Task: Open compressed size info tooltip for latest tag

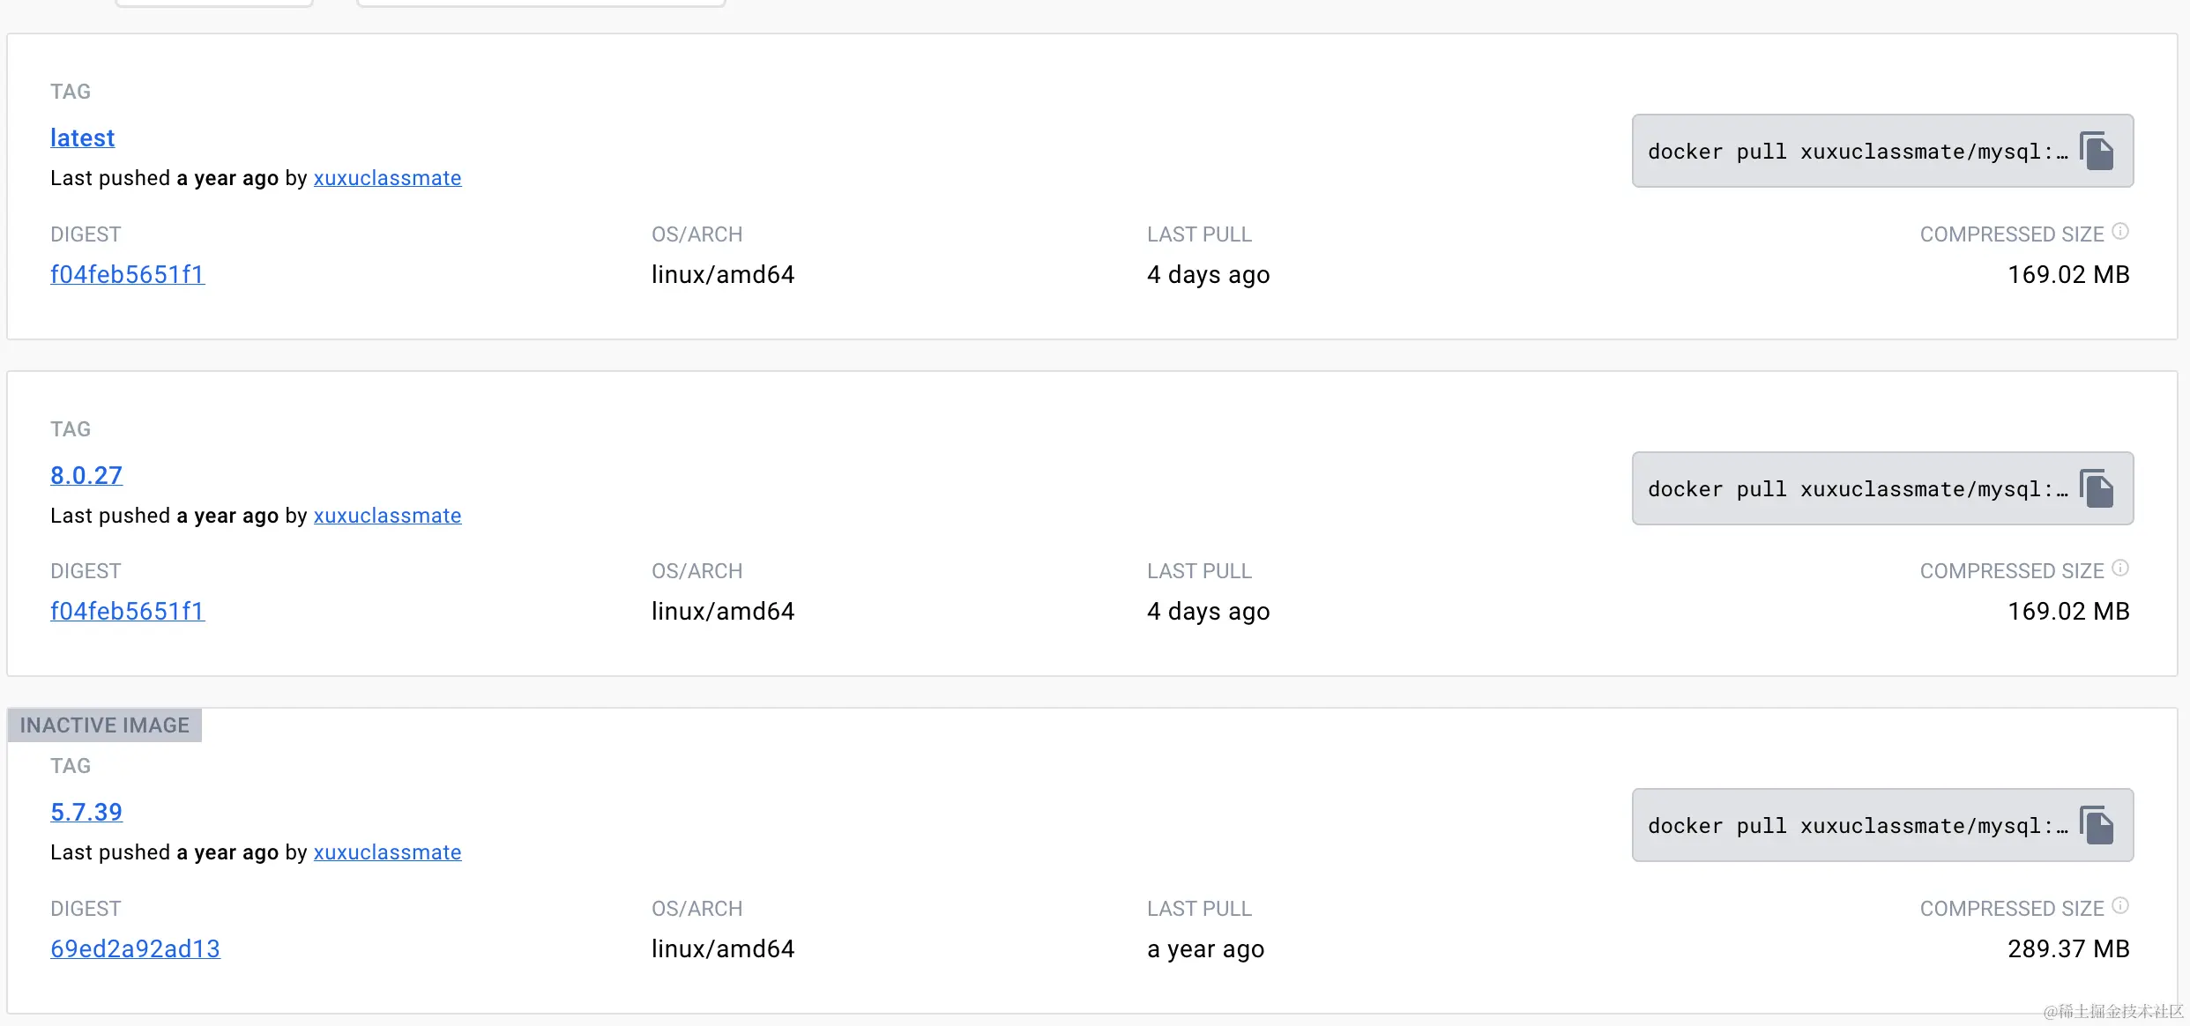Action: [2120, 230]
